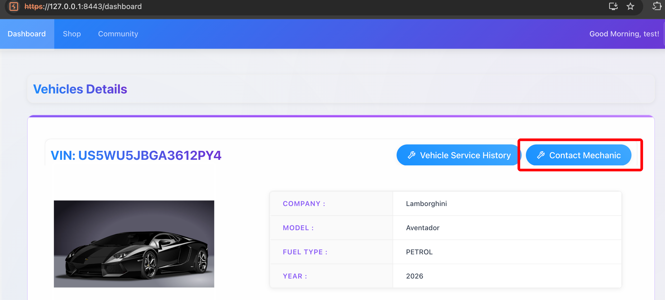Select the Lamborghini company value
This screenshot has height=300, width=665.
426,204
